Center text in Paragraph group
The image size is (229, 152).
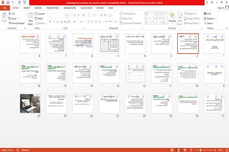[92, 22]
